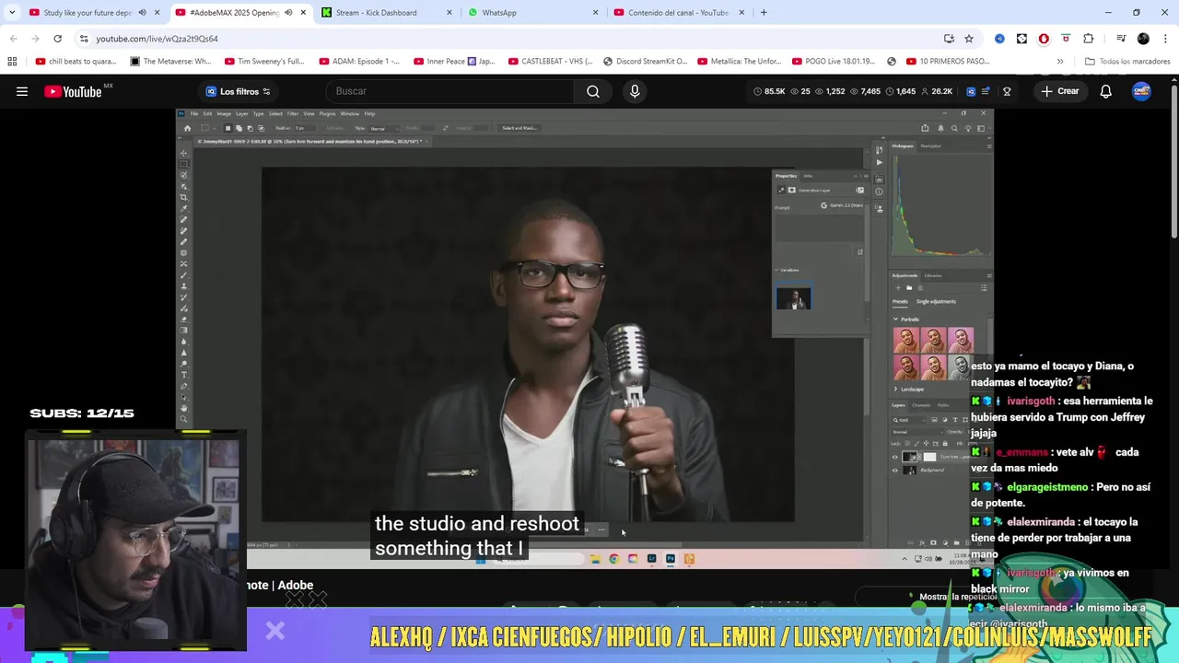Toggle visibility of the generative layer
Viewport: 1179px width, 663px height.
click(894, 457)
